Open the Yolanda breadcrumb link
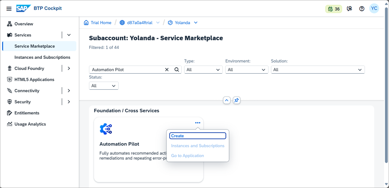Viewport: 389px width, 188px height. [182, 23]
